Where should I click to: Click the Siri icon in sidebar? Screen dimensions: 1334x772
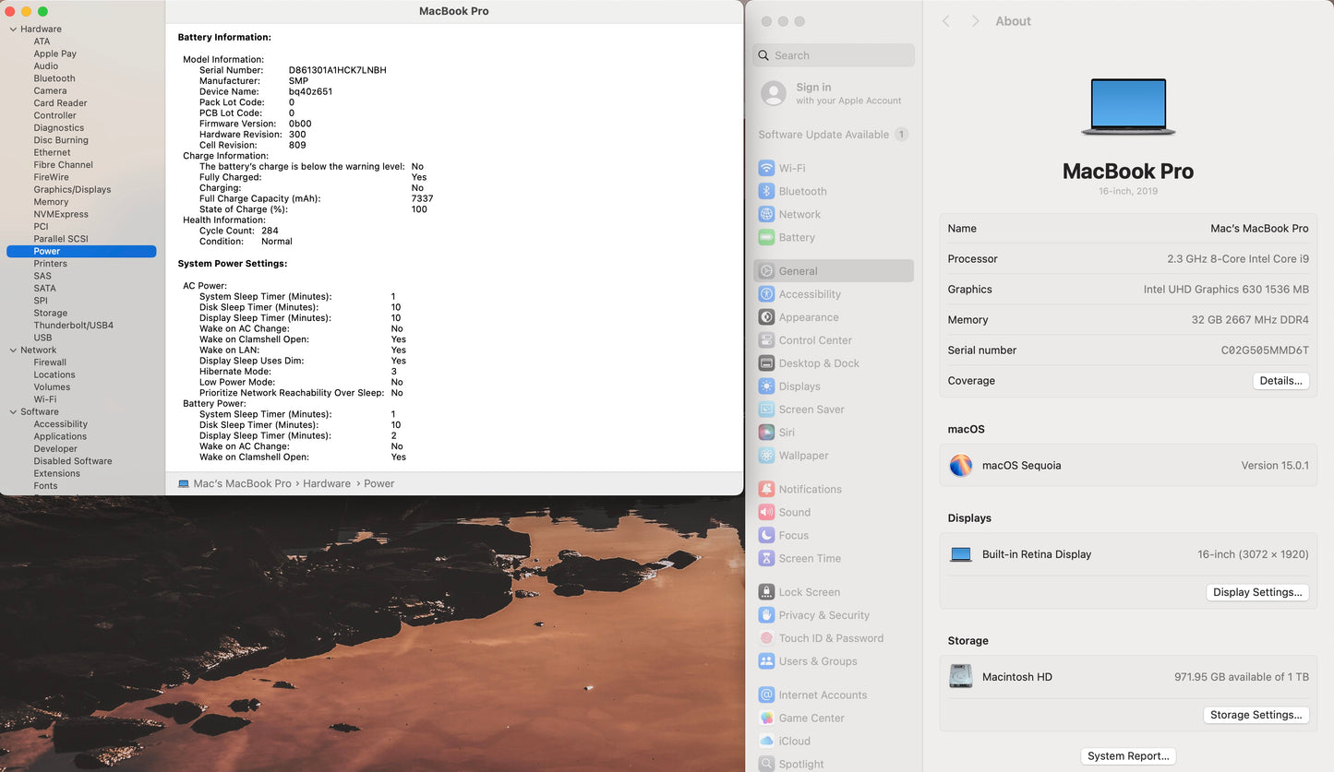[x=766, y=433]
